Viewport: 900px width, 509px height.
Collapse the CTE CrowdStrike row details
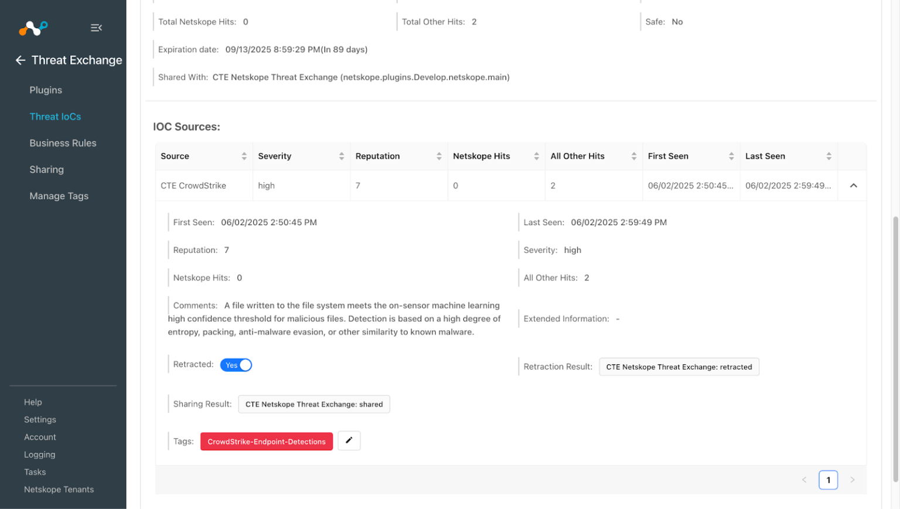(x=854, y=185)
